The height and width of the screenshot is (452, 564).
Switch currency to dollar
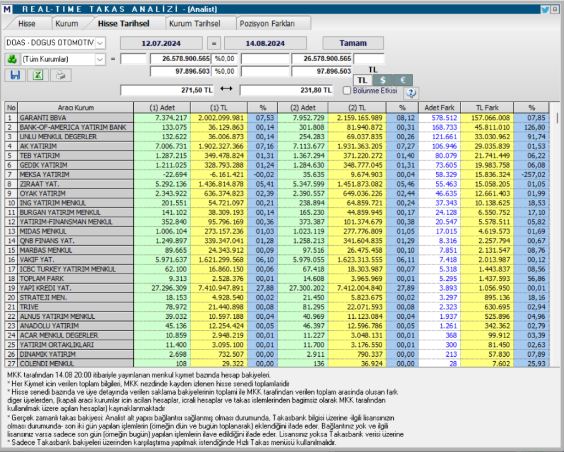tap(383, 80)
